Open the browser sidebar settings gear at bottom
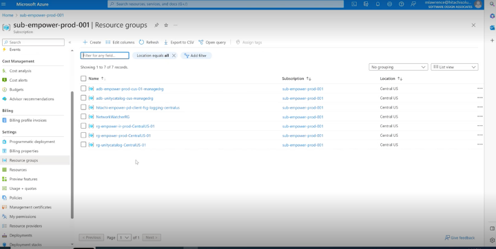The height and width of the screenshot is (249, 496). click(x=492, y=240)
